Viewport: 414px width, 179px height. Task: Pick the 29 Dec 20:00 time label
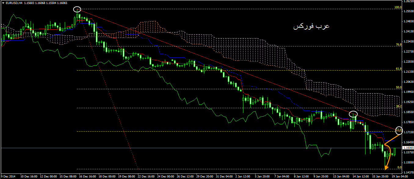coord(205,177)
